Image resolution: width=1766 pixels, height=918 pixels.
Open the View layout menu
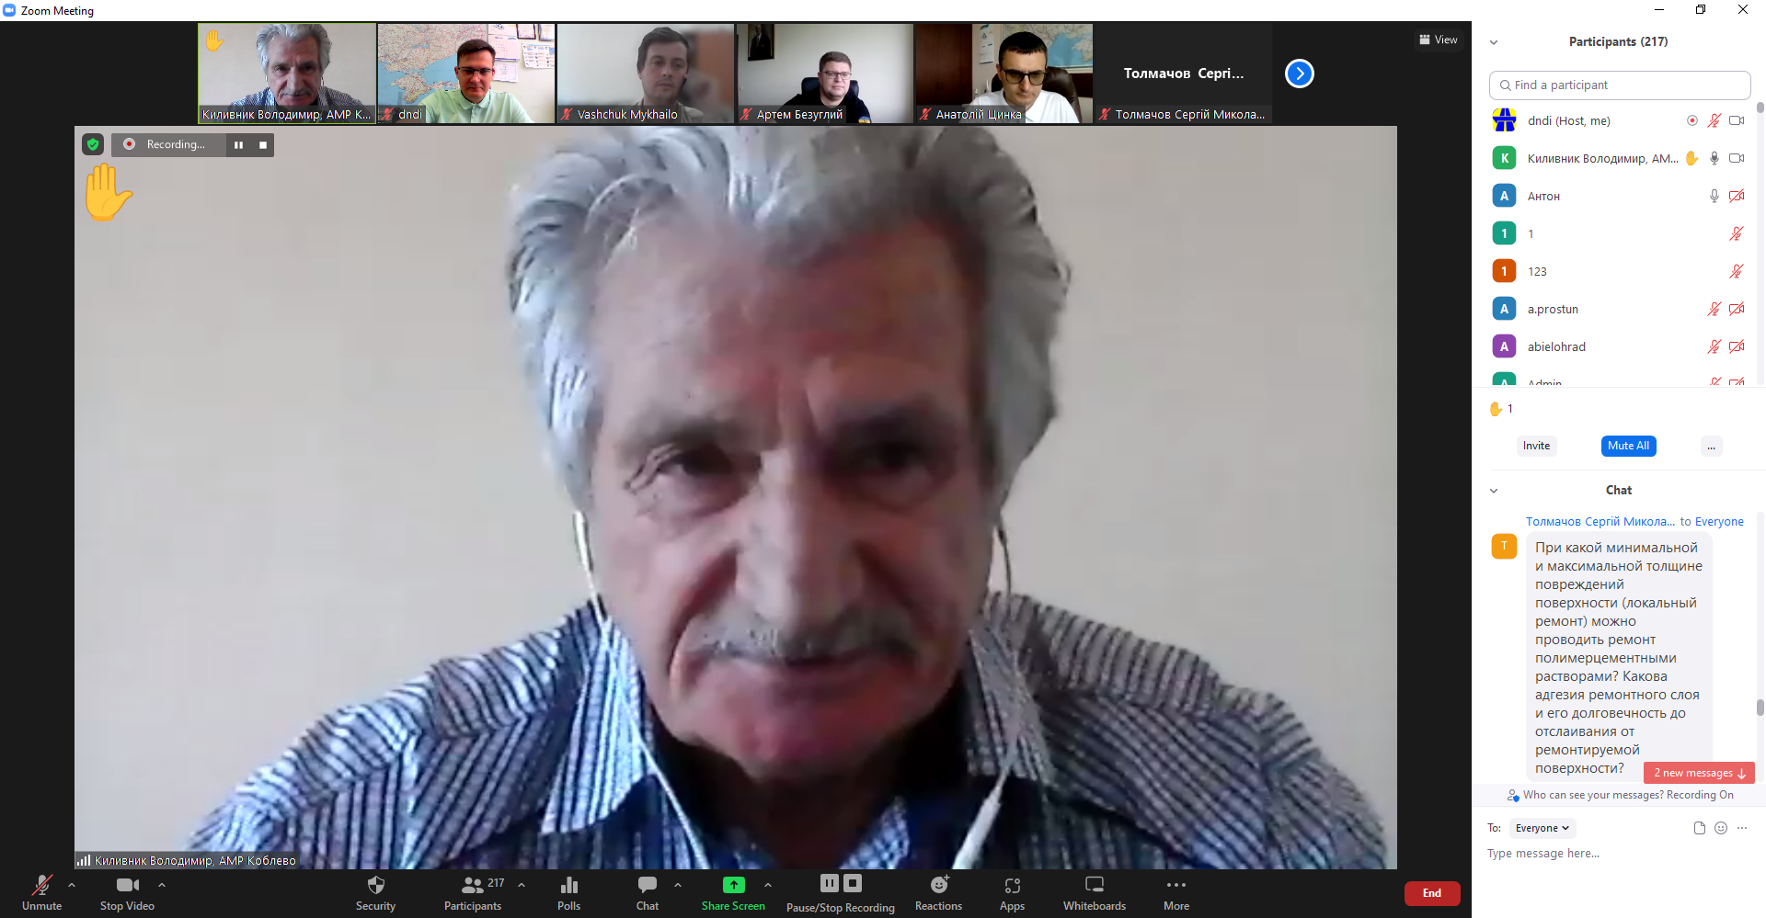point(1439,40)
